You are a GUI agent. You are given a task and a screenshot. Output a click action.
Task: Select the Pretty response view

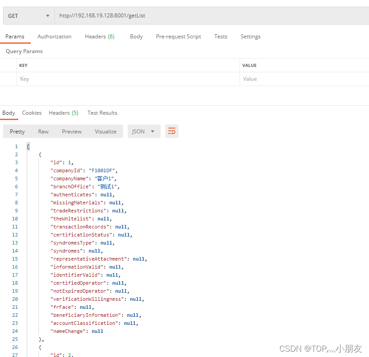[17, 131]
